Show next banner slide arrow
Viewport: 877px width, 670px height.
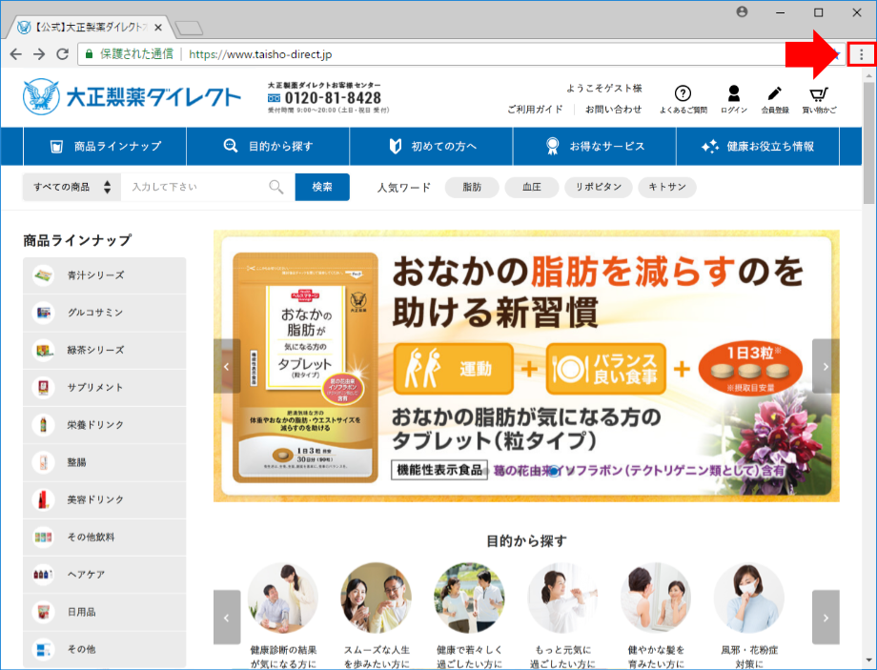pyautogui.click(x=826, y=366)
